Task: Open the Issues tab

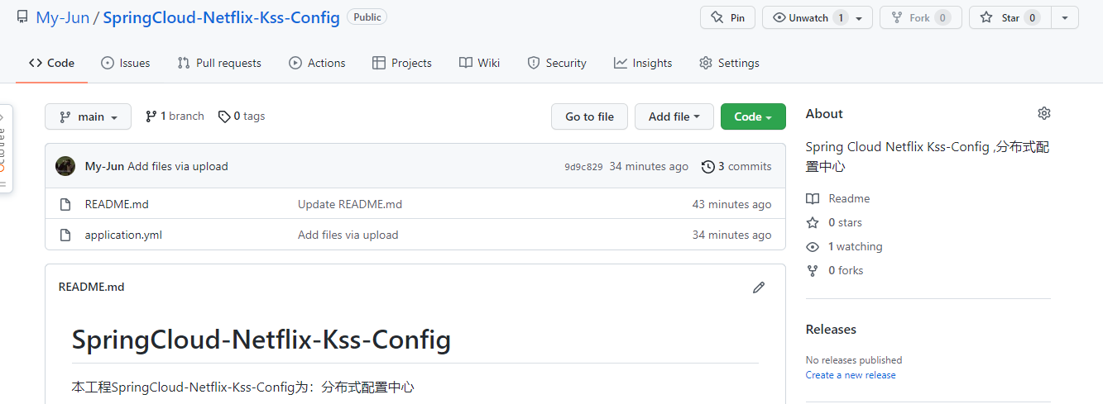Action: (126, 63)
